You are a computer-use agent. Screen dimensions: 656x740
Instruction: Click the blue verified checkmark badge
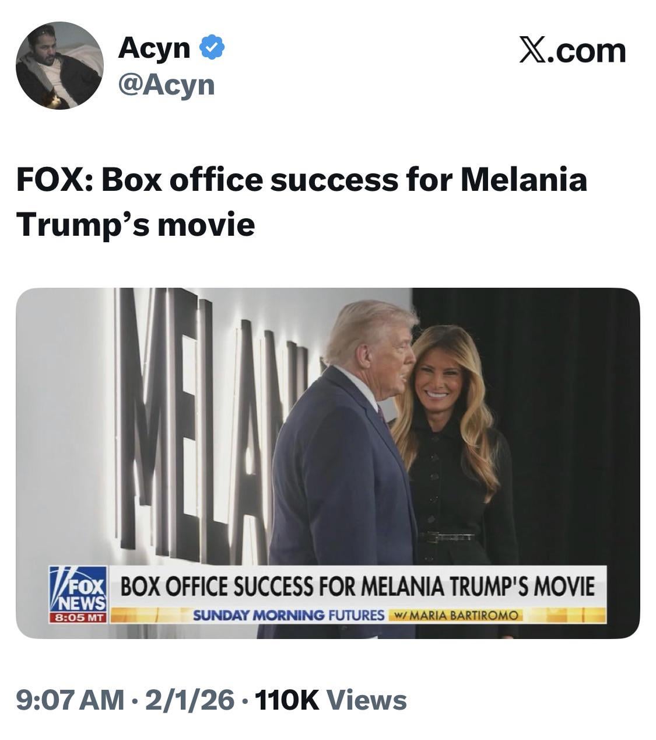coord(212,47)
